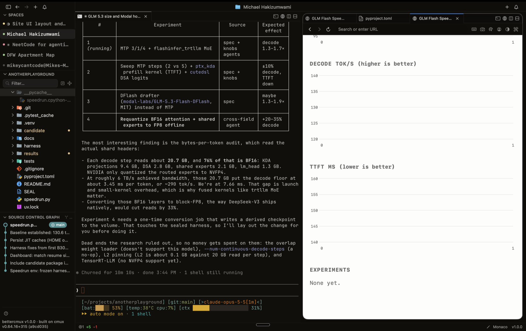526x331 pixels.
Task: Click the main branch badge
Action: [58, 225]
